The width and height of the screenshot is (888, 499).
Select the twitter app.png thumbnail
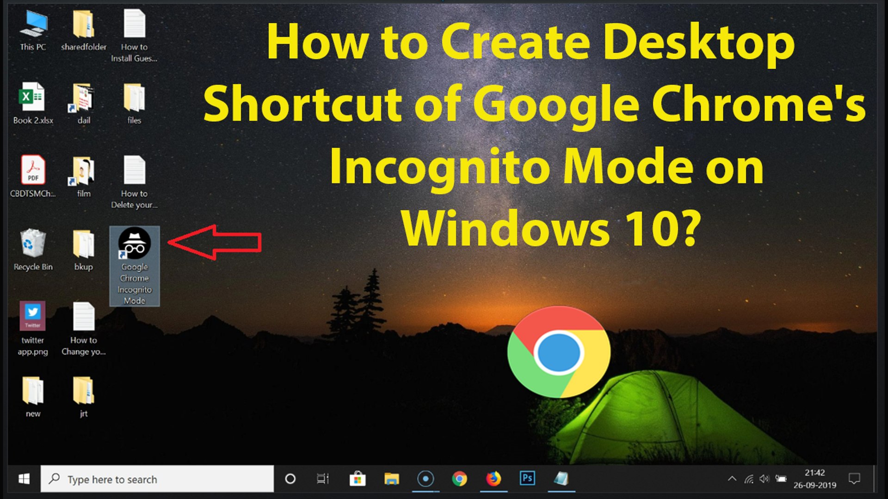[33, 317]
